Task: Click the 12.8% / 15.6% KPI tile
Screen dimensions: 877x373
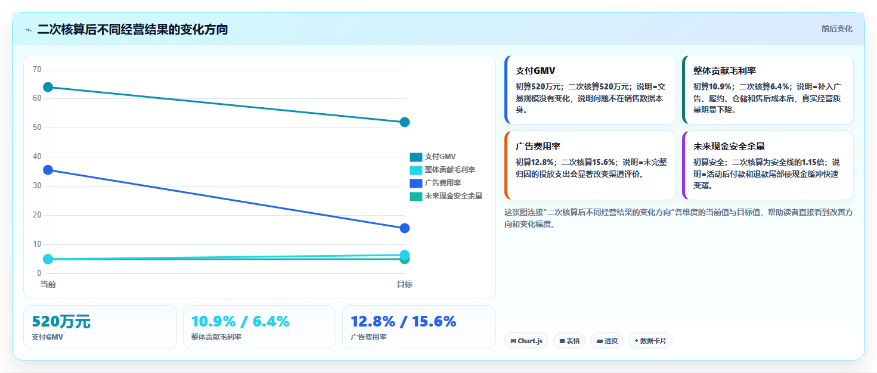Action: [419, 327]
